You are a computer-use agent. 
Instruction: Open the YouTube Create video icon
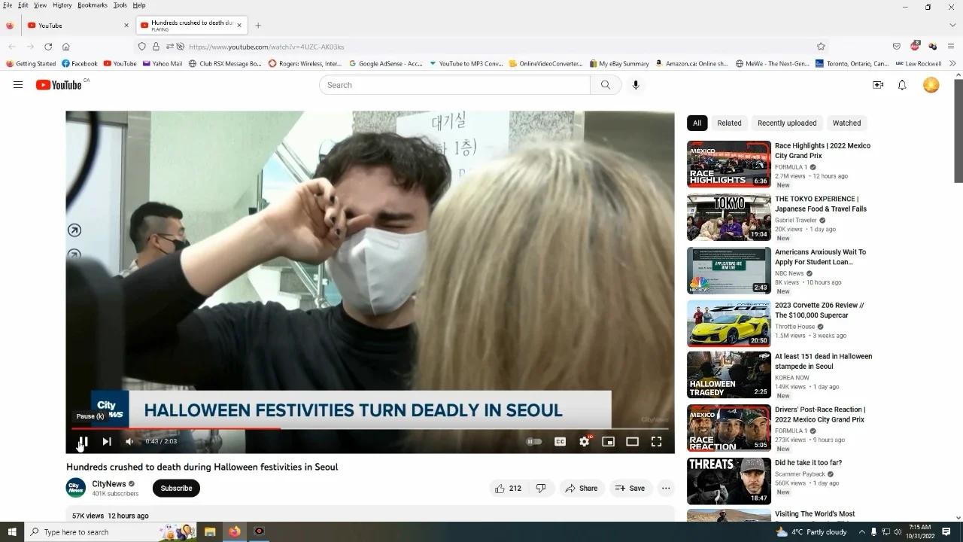coord(878,85)
